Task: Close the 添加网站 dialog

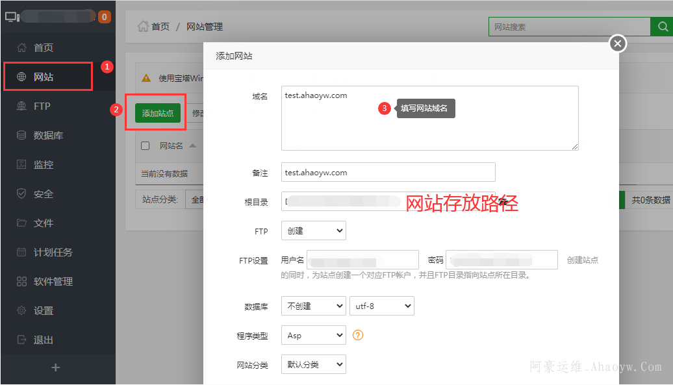Action: tap(617, 43)
